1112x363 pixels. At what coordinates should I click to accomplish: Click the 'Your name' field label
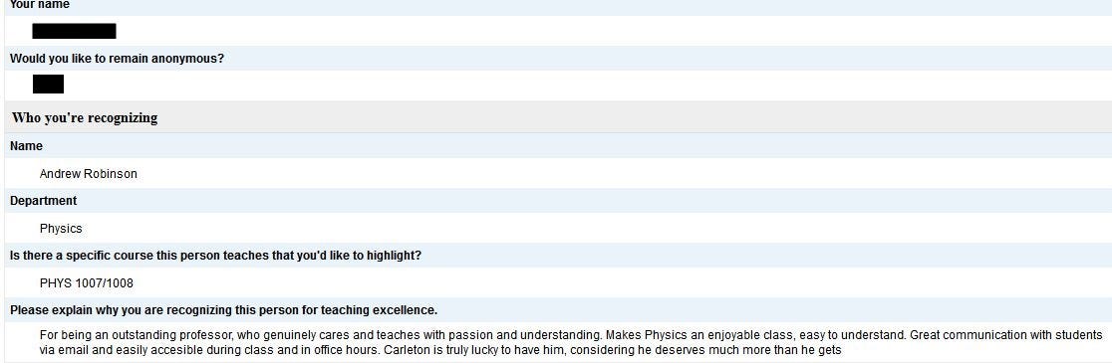(x=40, y=4)
